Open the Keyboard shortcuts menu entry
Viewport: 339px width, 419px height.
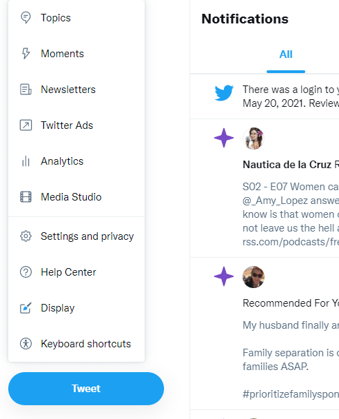pos(76,344)
